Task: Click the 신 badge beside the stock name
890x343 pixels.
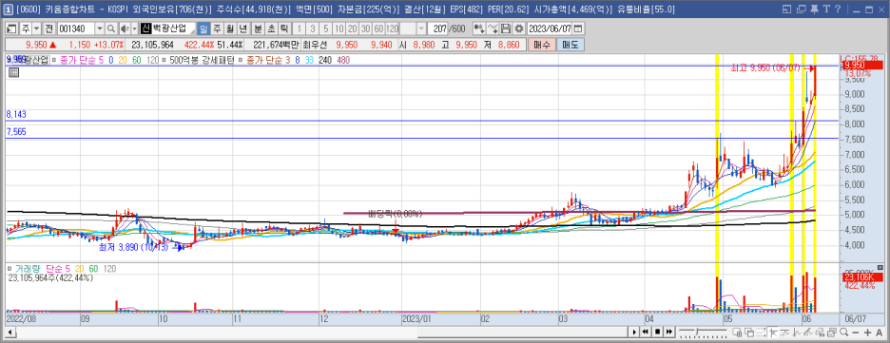Action: [x=145, y=29]
